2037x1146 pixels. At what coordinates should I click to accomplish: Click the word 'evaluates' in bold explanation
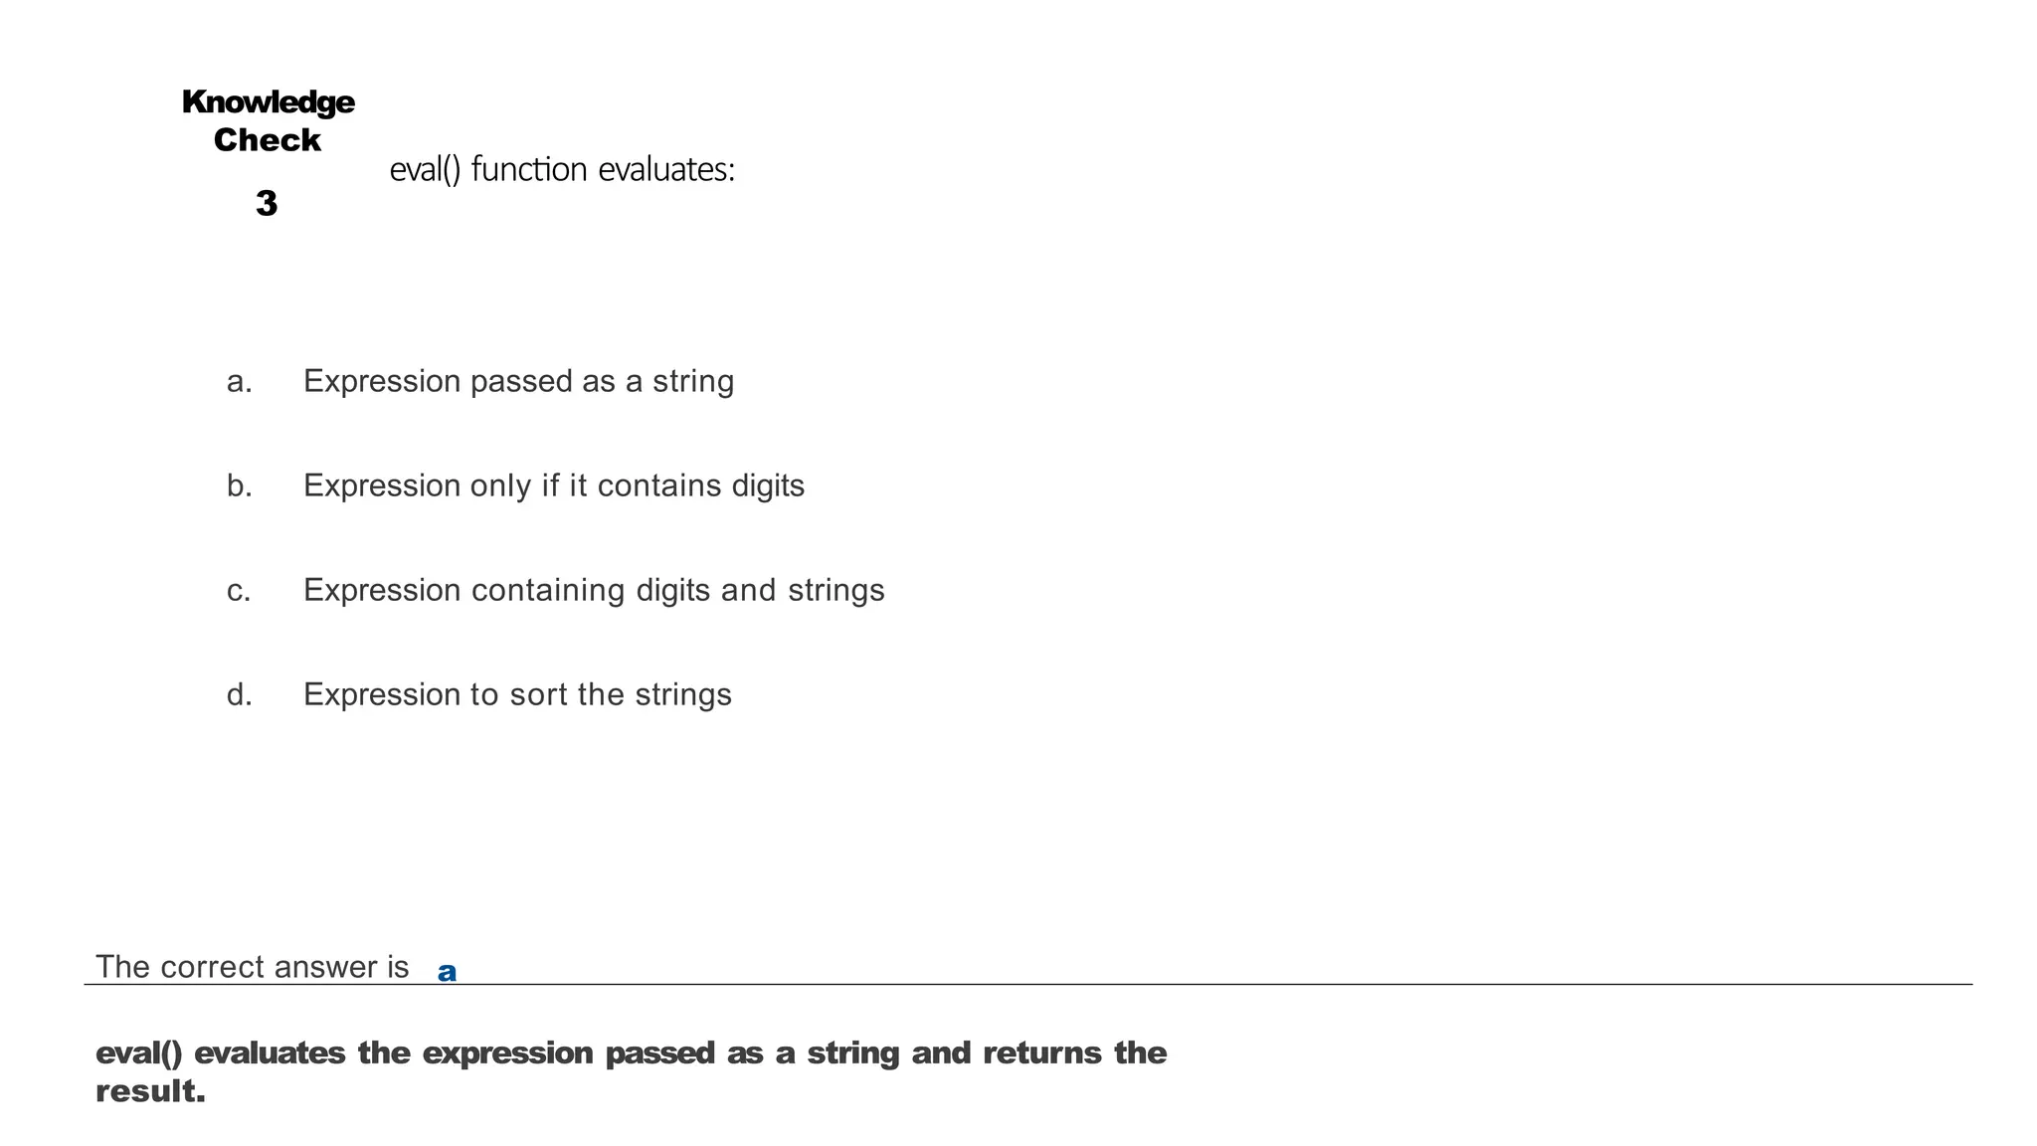[x=270, y=1052]
